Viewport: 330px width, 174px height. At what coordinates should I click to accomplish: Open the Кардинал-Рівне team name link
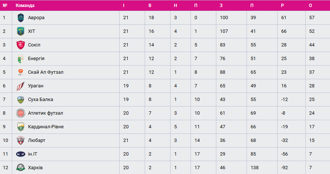click(46, 127)
